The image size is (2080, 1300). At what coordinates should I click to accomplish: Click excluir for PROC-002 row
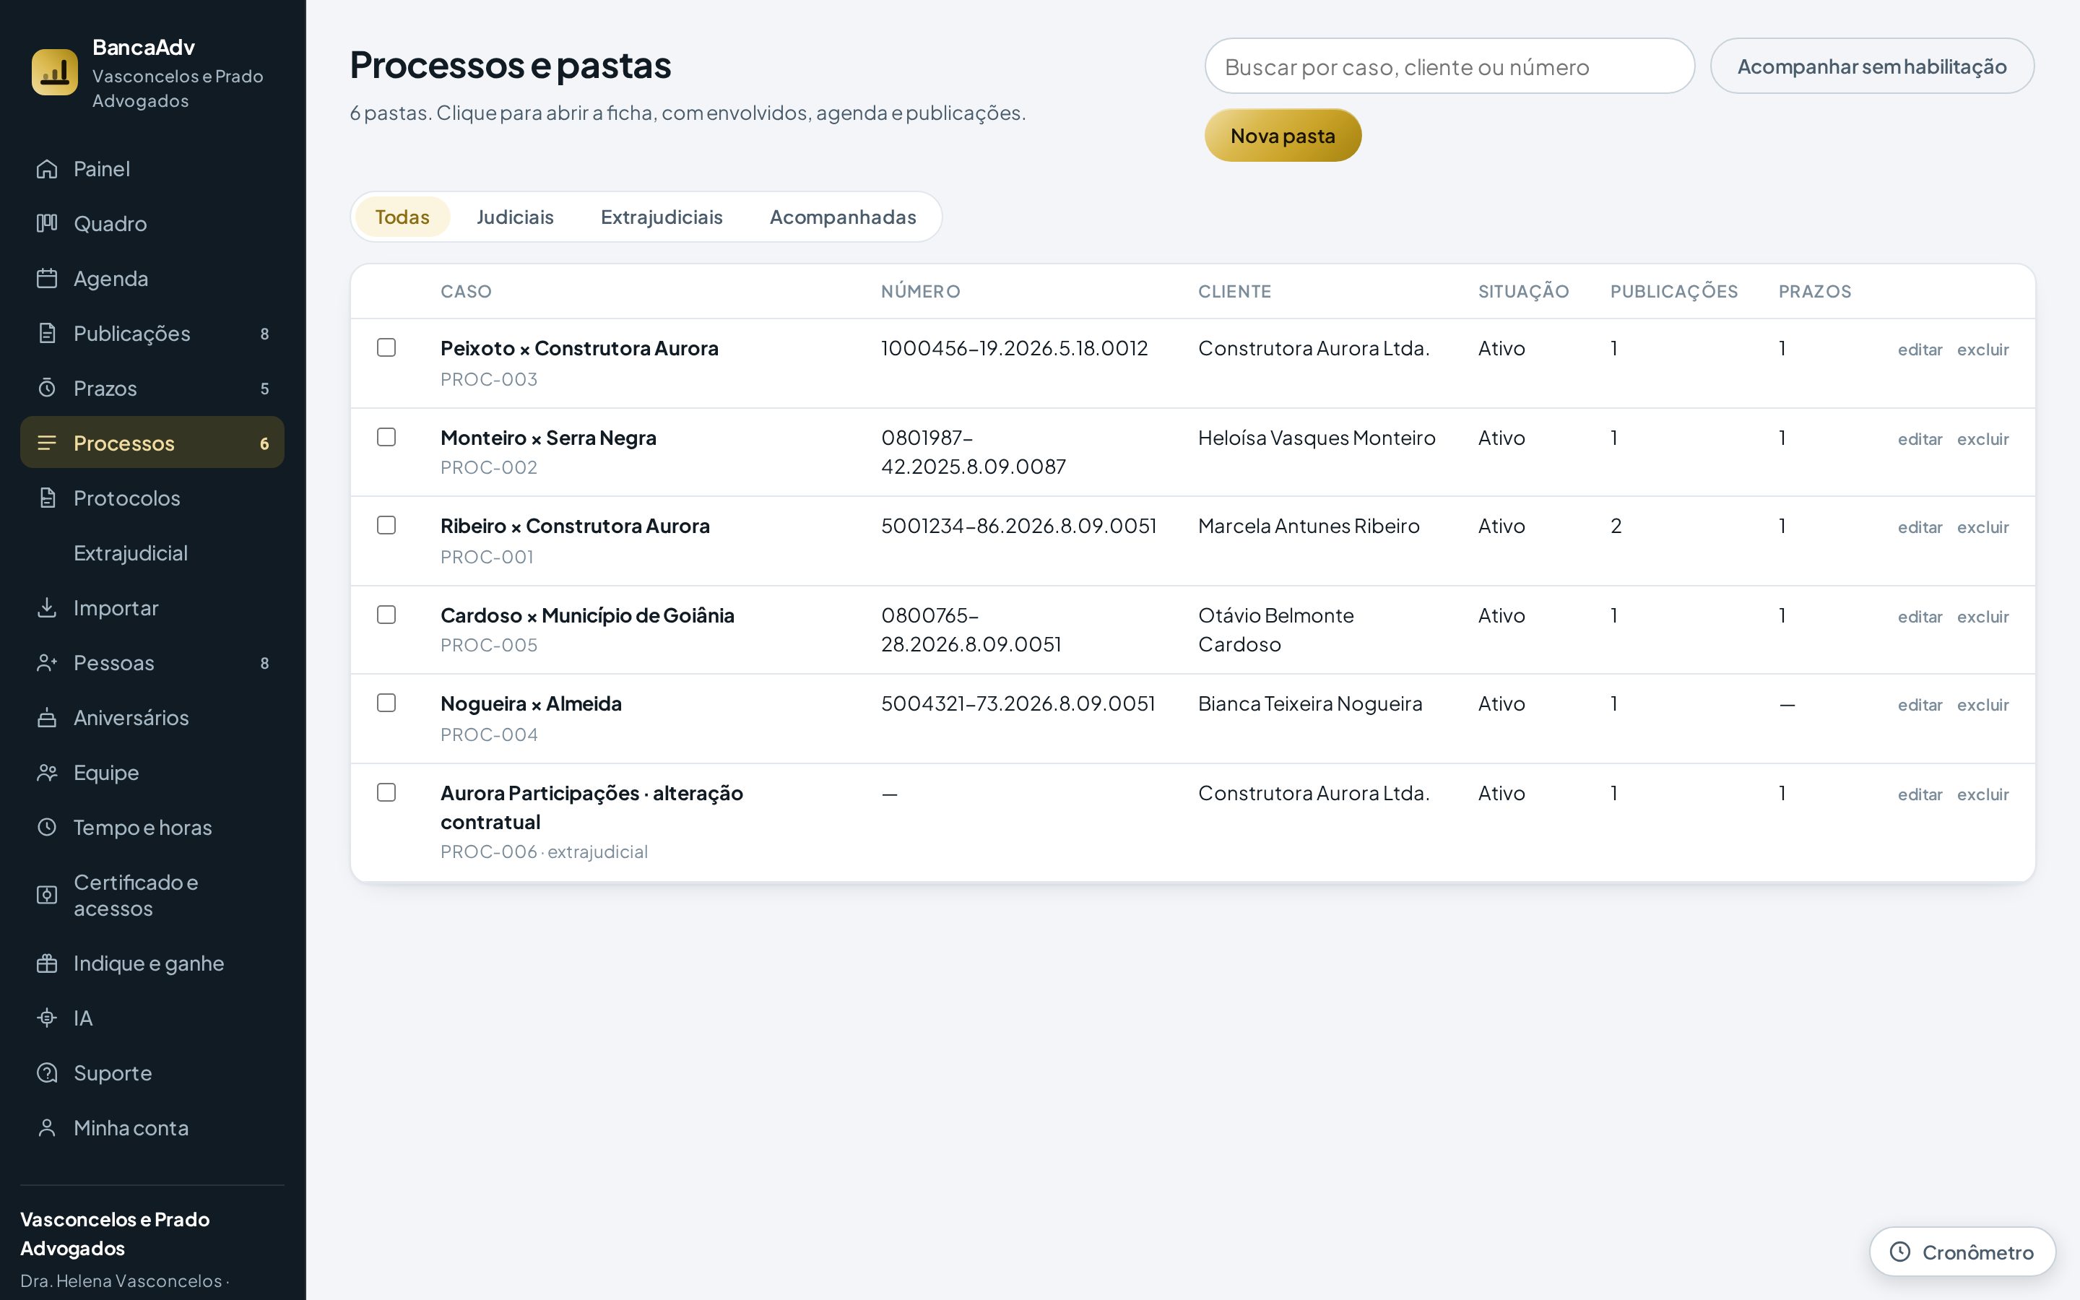coord(1983,438)
